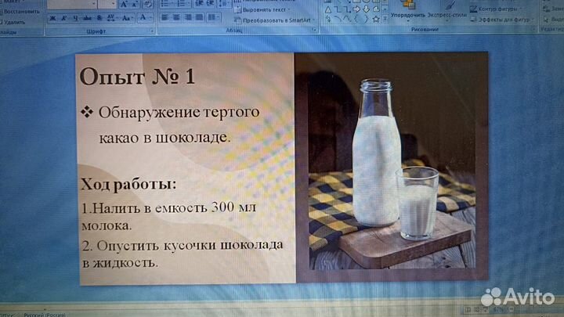The image size is (564, 317).
Task: Open character spacing (AV) options
Action: pos(111,18)
